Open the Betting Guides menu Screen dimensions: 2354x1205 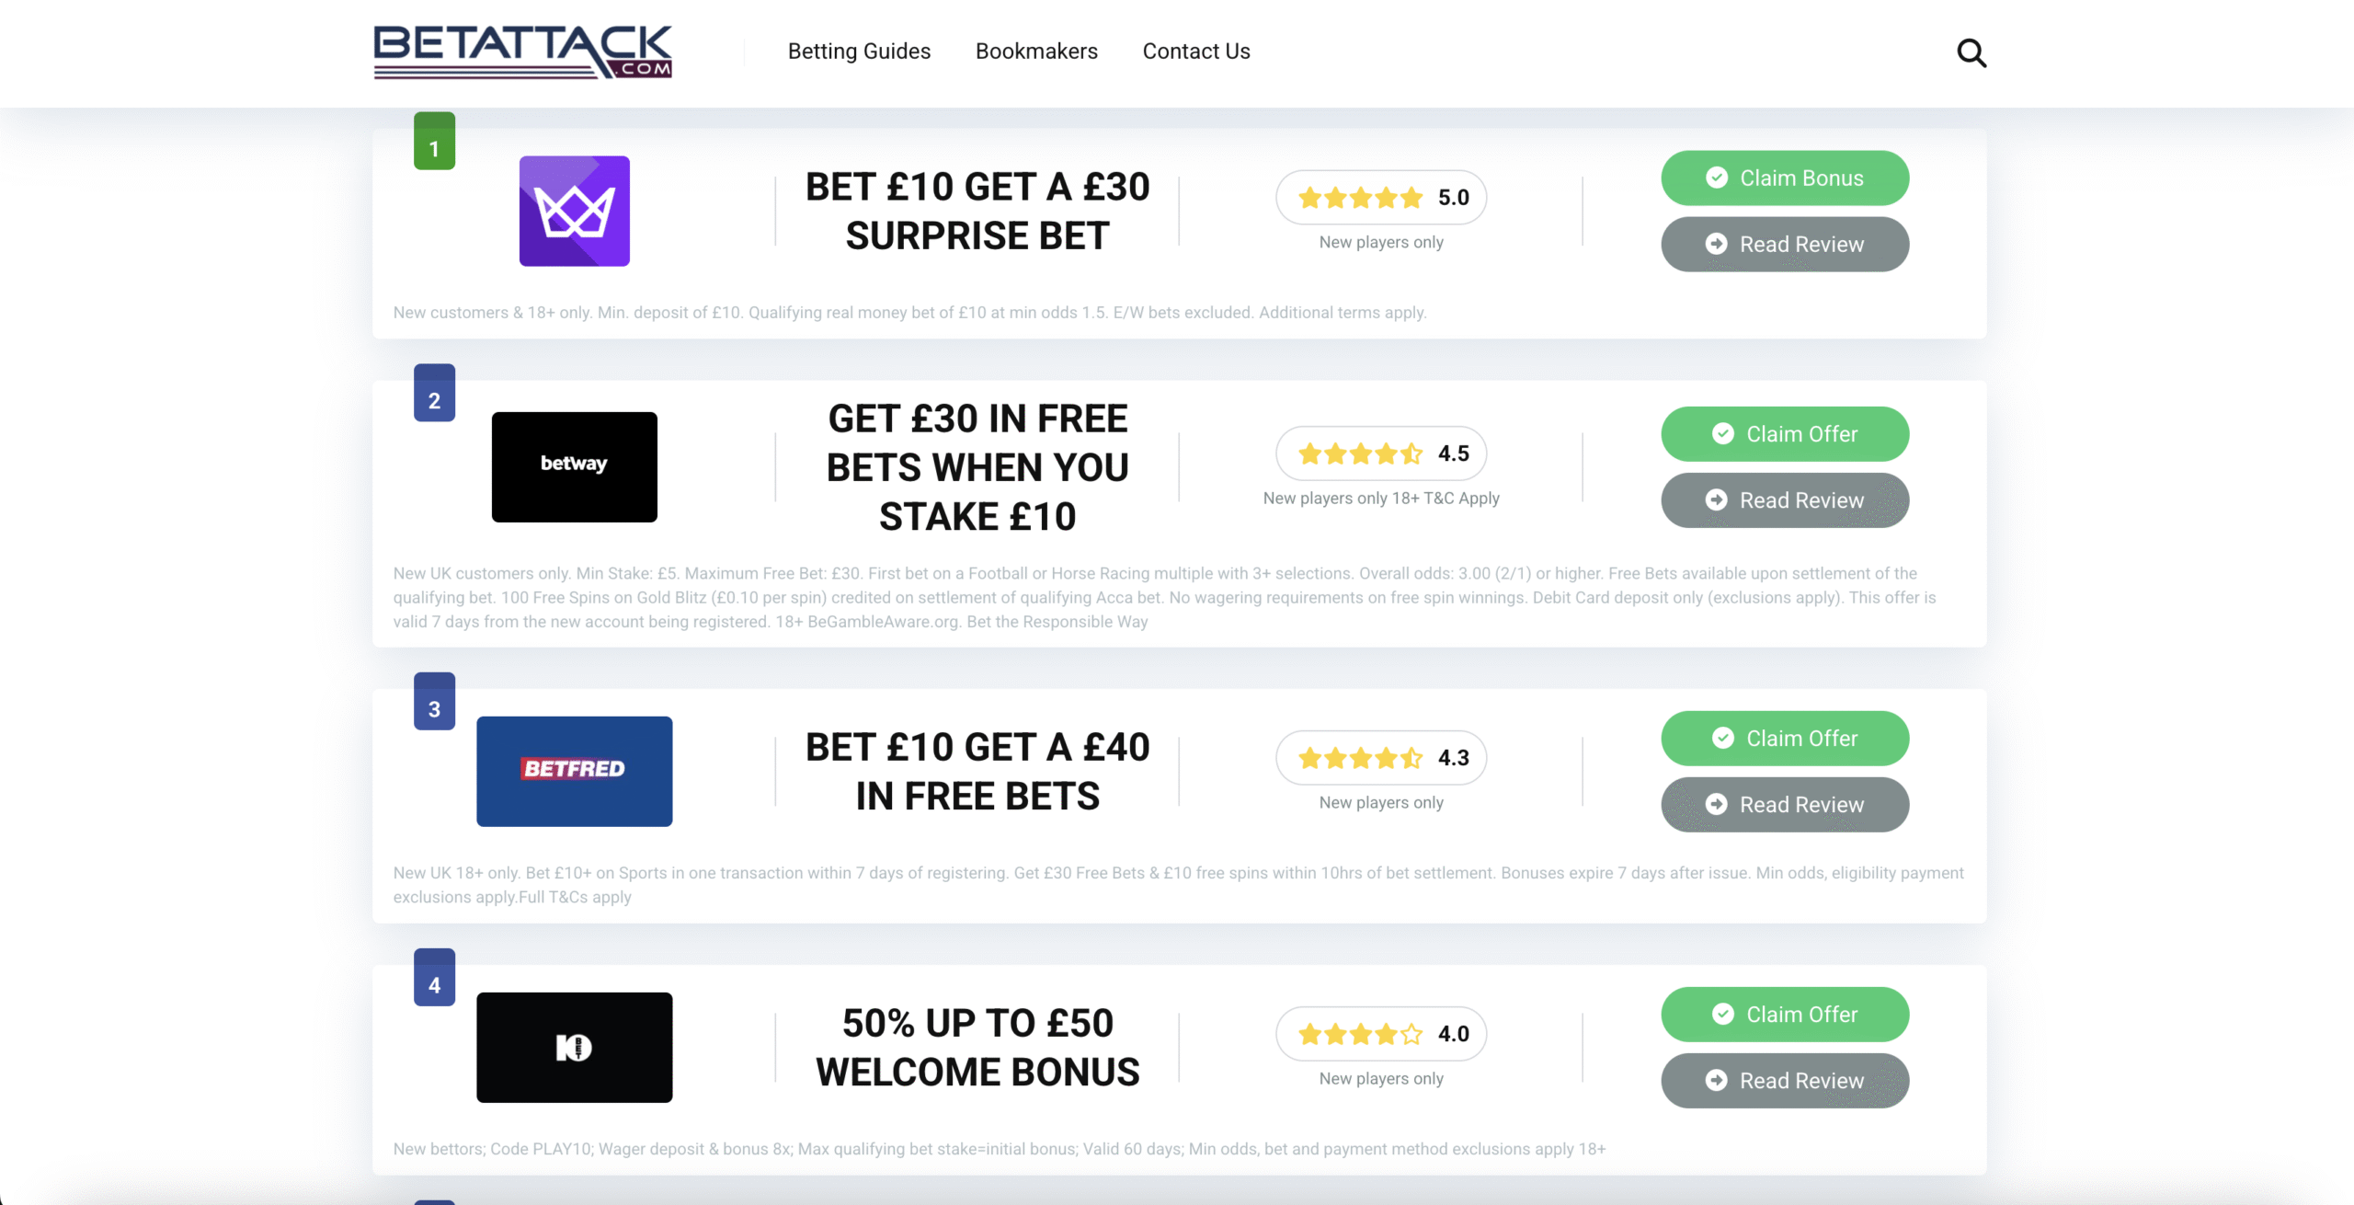(x=859, y=52)
